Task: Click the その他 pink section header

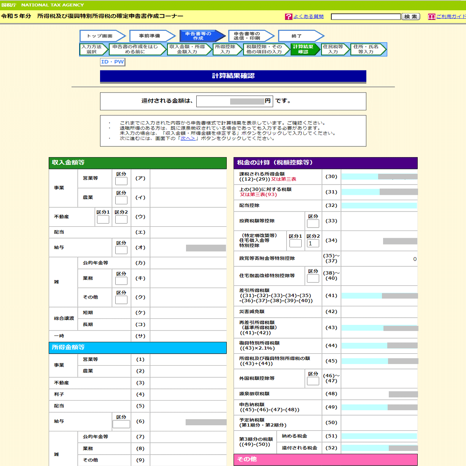Action: point(326,460)
